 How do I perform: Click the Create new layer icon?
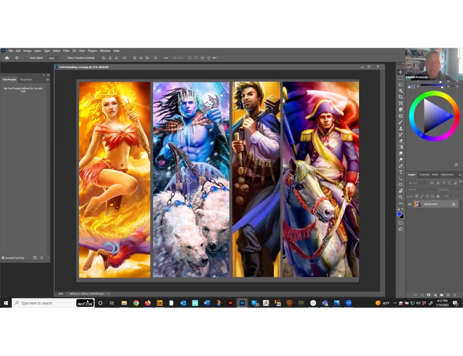tap(448, 295)
